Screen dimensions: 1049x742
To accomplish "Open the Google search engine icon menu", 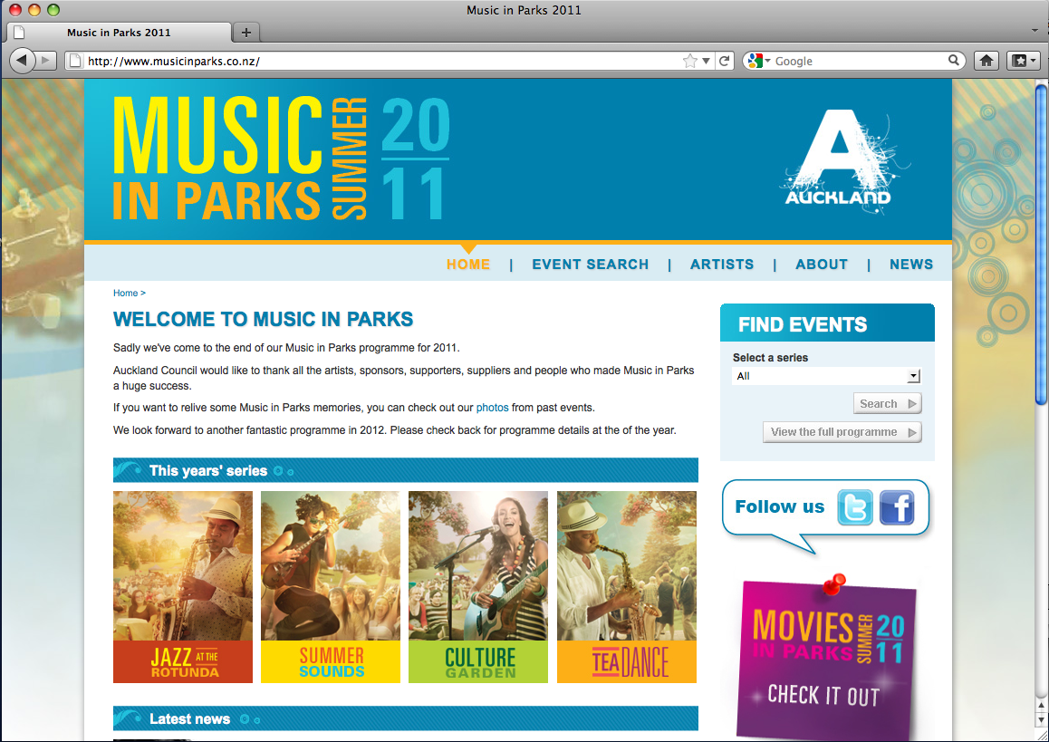I will (x=759, y=61).
